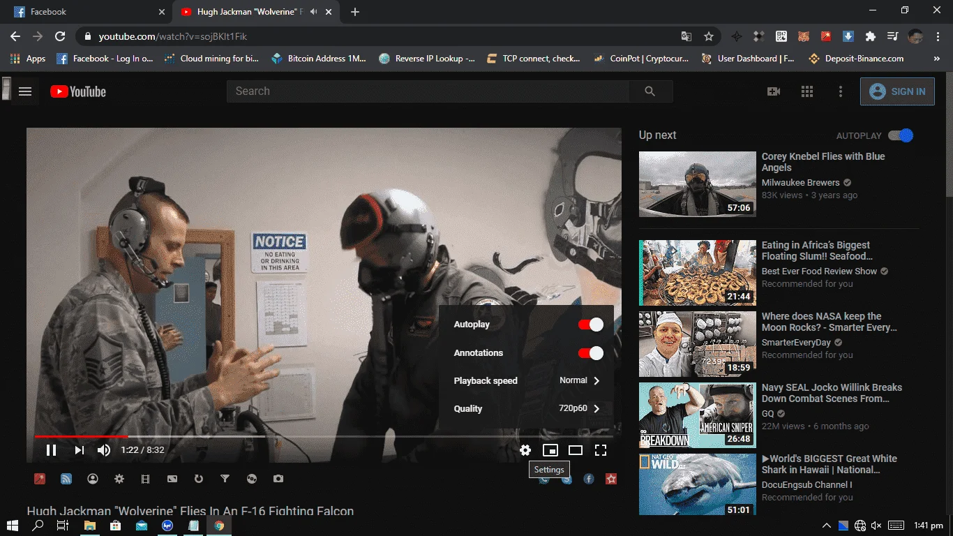The width and height of the screenshot is (953, 536).
Task: Show hidden system tray icons
Action: tap(827, 526)
